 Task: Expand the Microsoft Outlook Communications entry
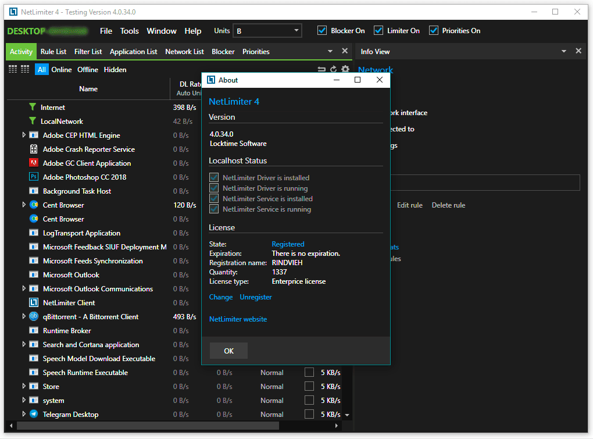coord(24,289)
